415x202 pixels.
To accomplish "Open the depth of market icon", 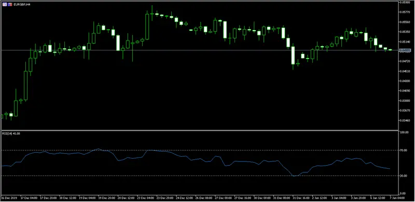I will pos(10,5).
